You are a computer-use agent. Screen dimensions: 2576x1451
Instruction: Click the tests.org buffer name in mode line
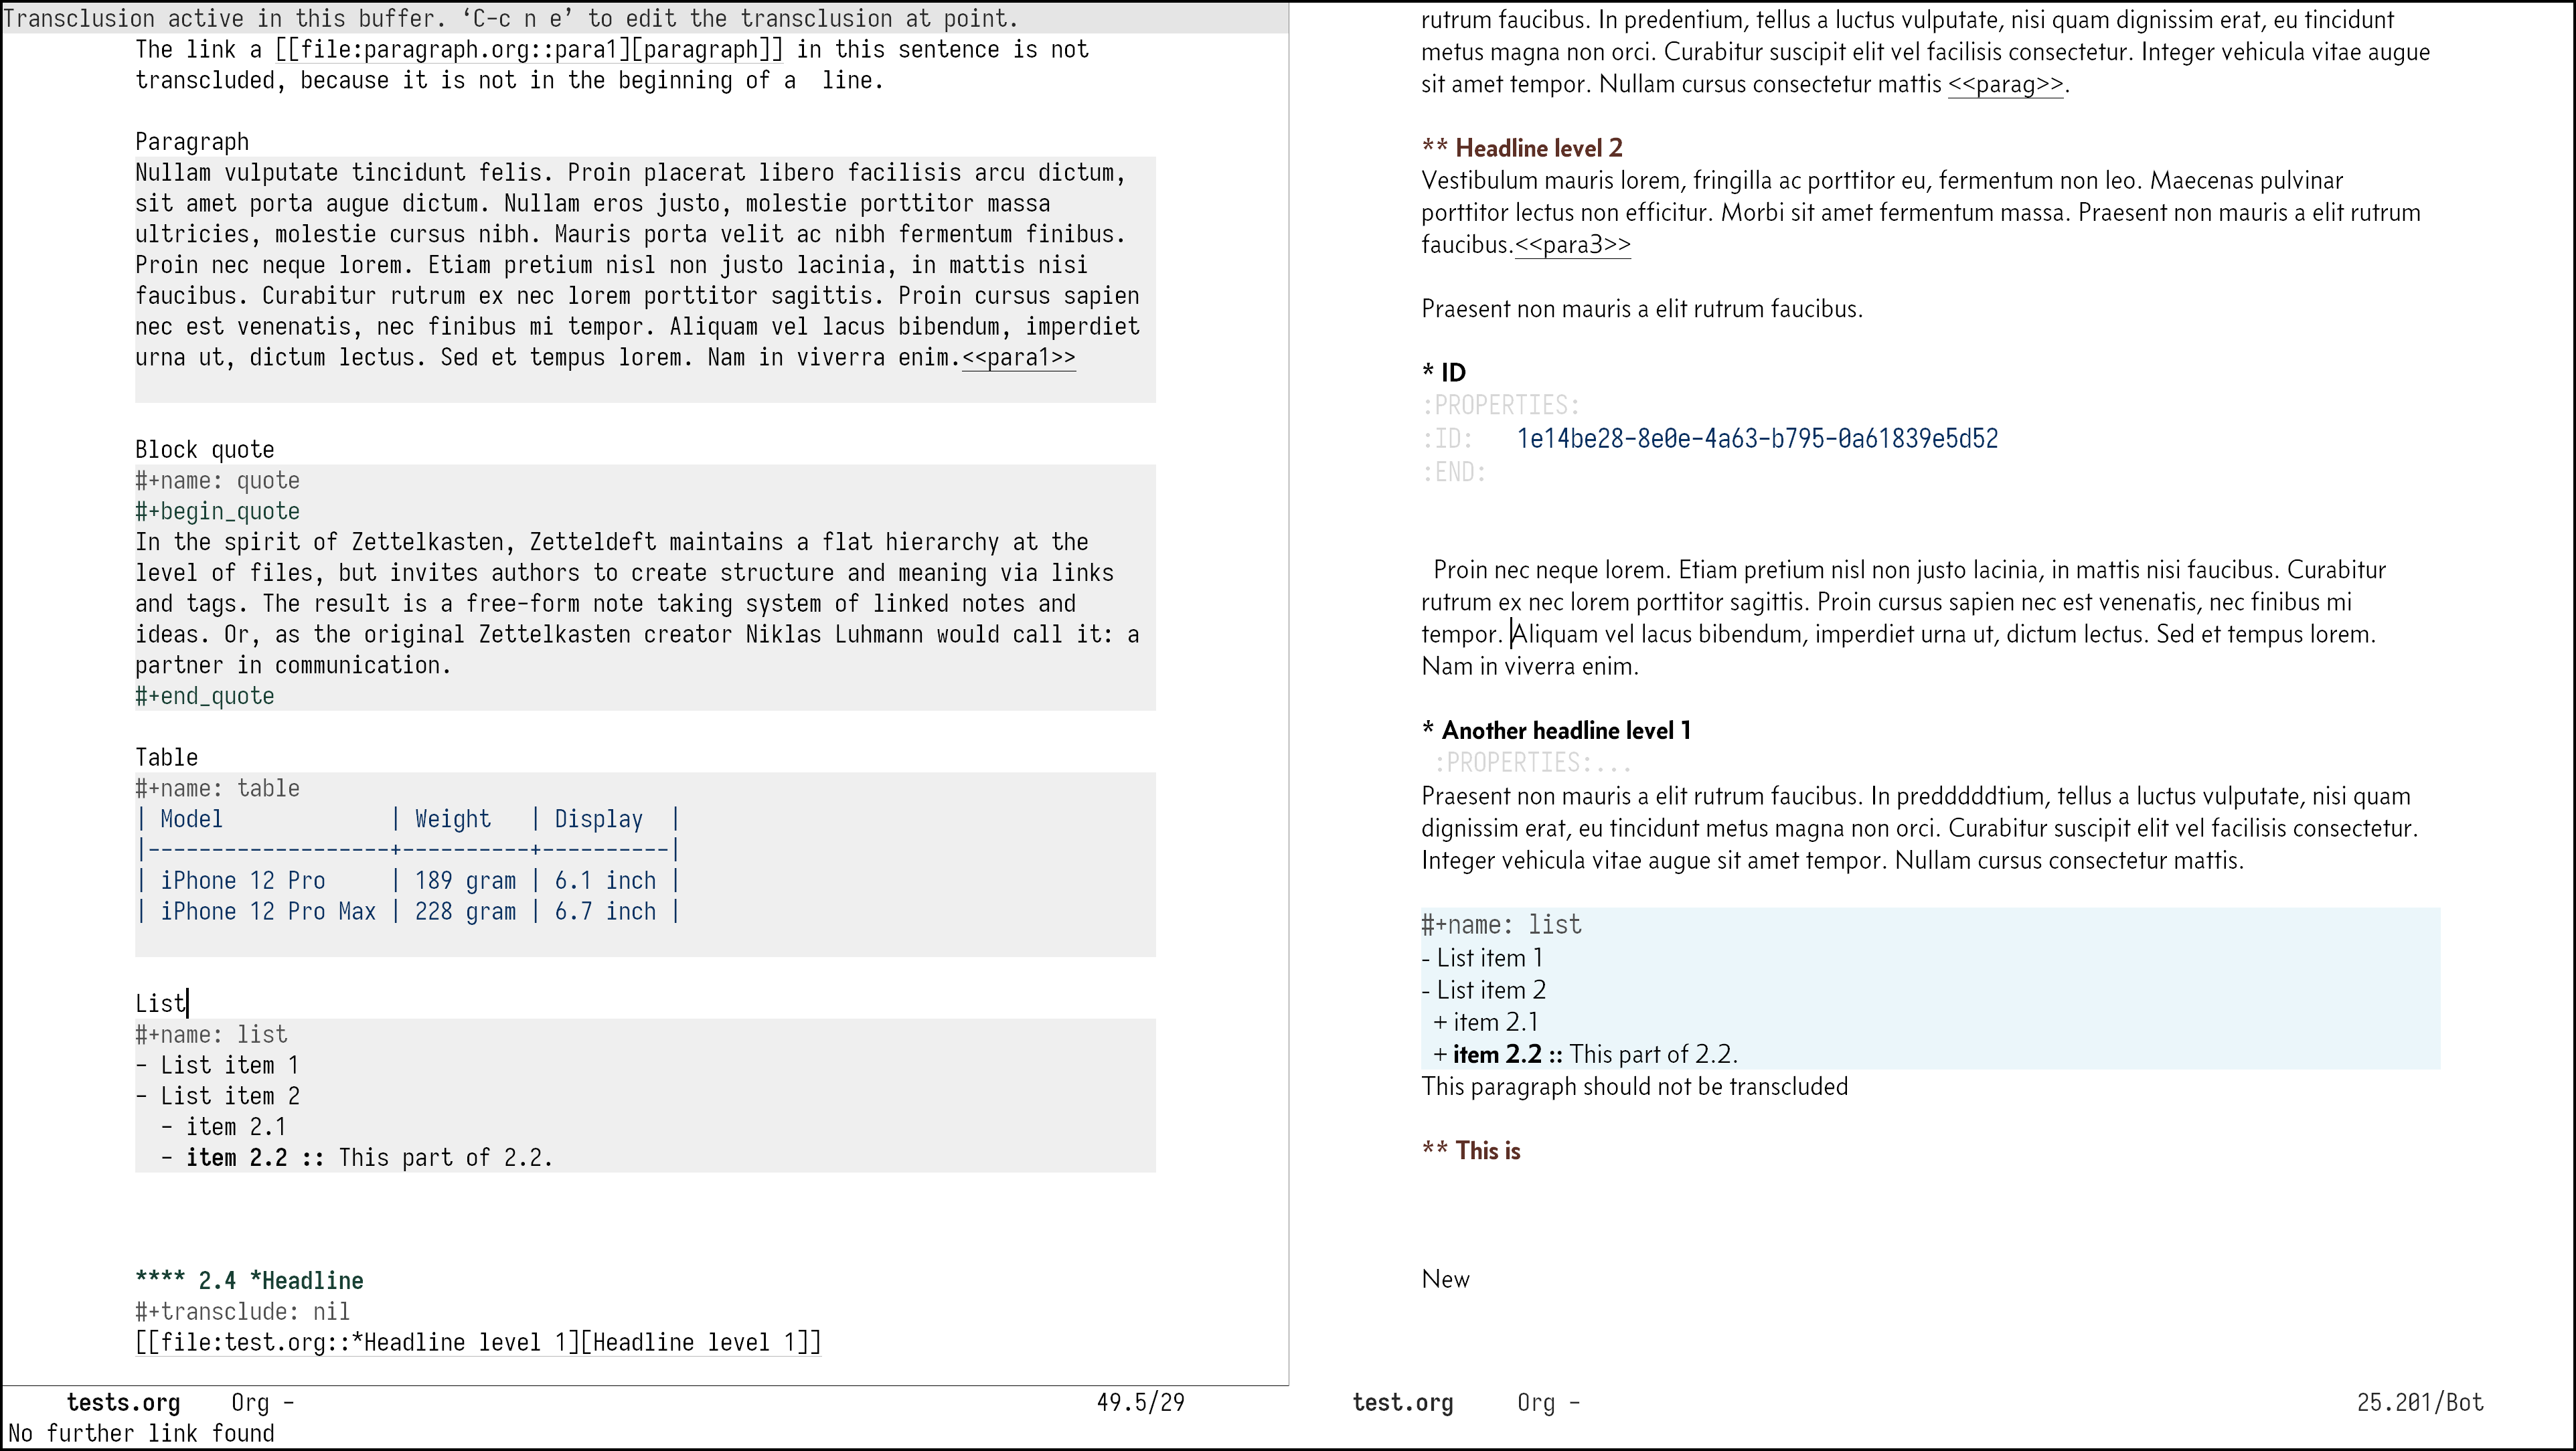[x=123, y=1403]
